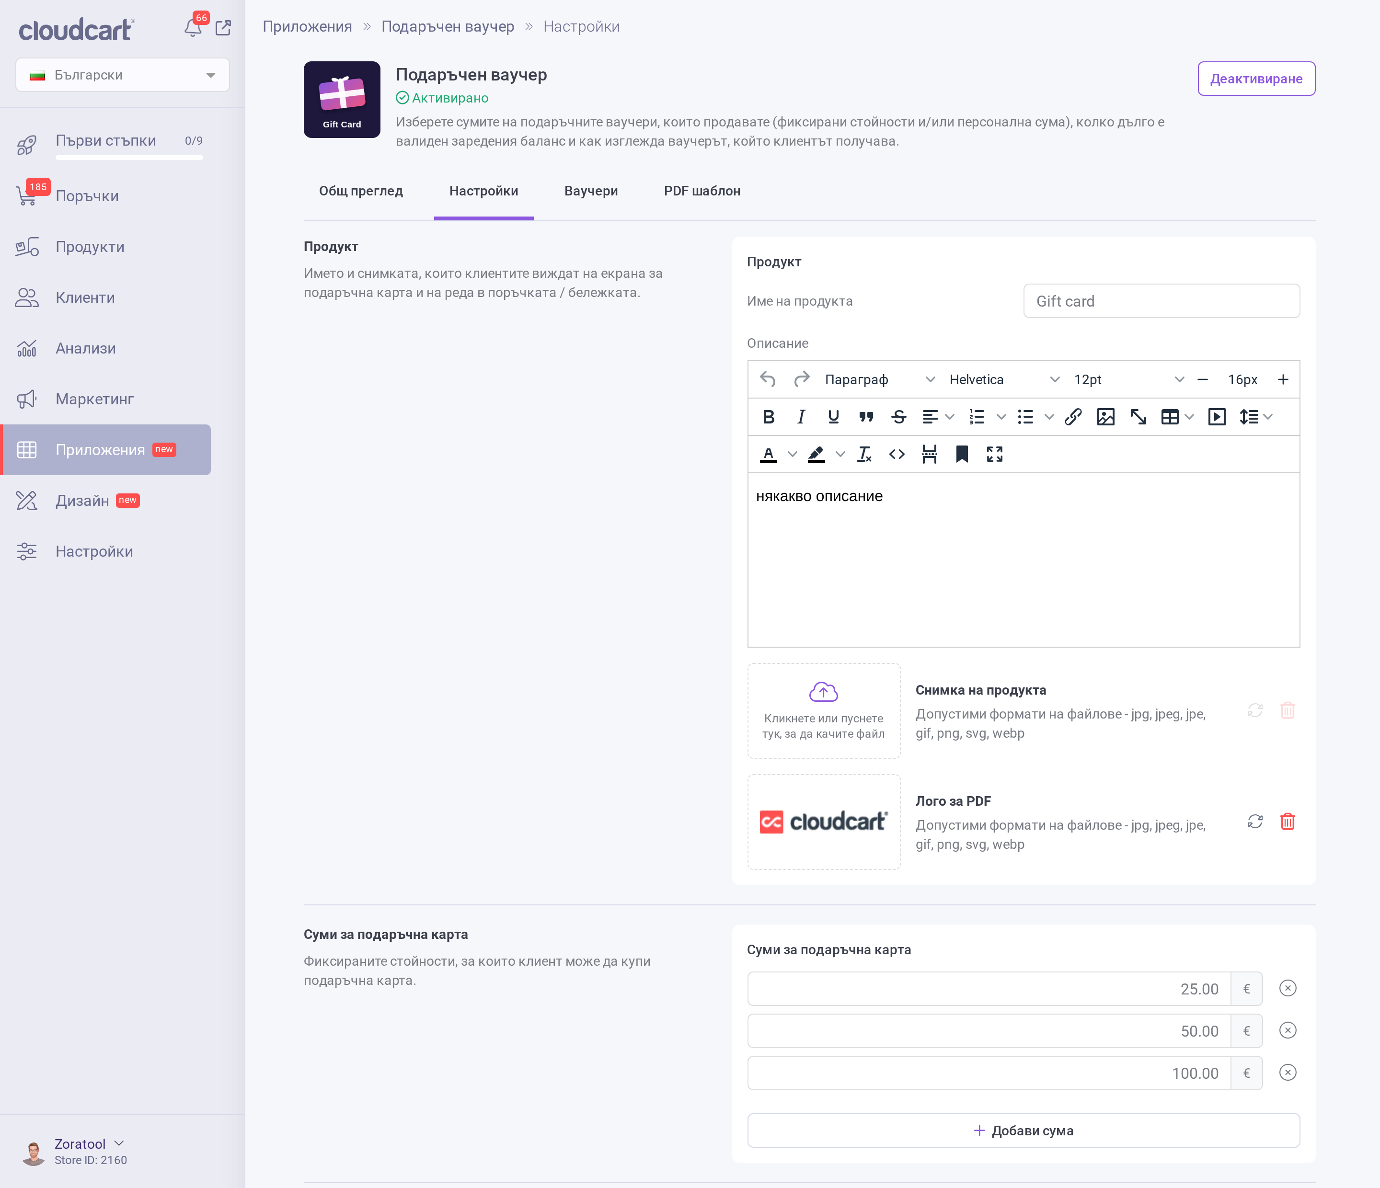This screenshot has width=1380, height=1188.
Task: Open the storefront in new window
Action: (x=223, y=28)
